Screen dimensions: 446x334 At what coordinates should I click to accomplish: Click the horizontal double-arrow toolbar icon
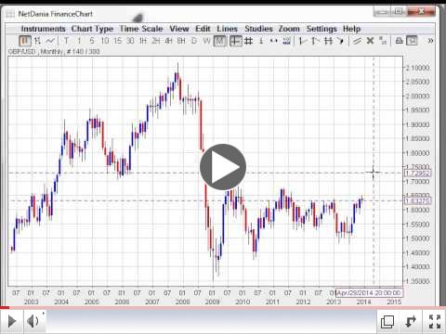coord(274,41)
